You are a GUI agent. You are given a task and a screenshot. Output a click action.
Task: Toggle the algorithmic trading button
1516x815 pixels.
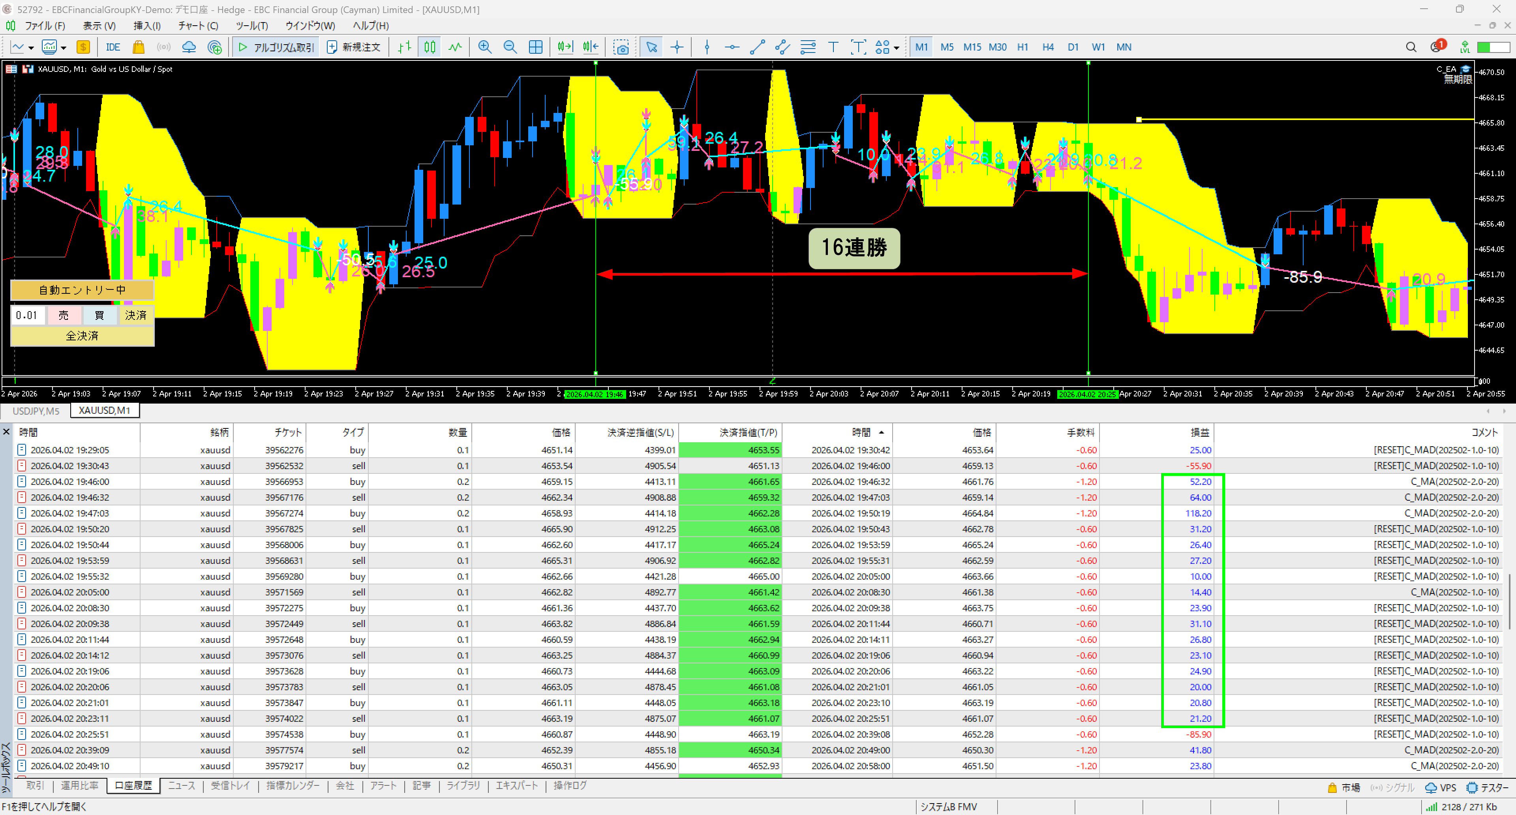coord(277,47)
